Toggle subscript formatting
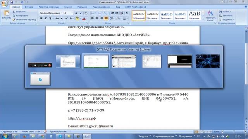 pos(62,19)
